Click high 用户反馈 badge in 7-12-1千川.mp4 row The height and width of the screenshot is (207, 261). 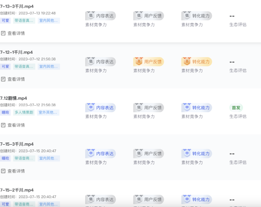(x=148, y=62)
